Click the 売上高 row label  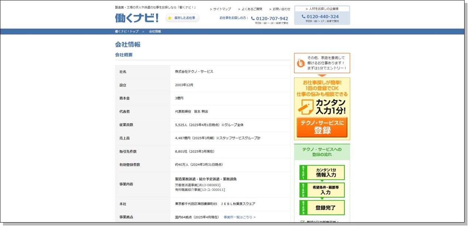[124, 138]
